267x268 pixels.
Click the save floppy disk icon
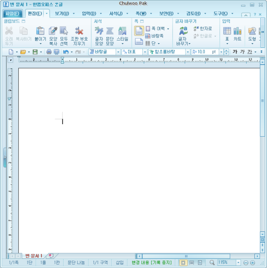click(35, 52)
